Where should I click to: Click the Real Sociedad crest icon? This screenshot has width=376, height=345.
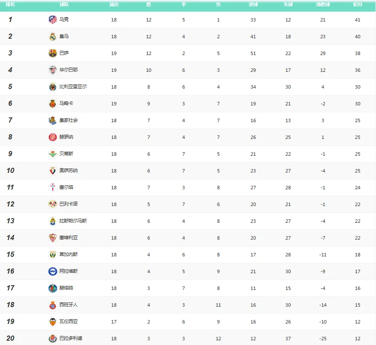pyautogui.click(x=53, y=120)
